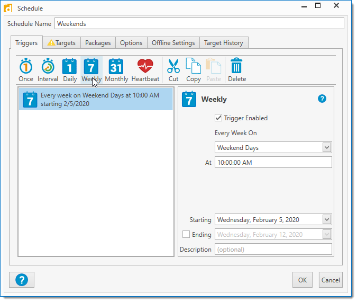Add an Interval trigger
Image resolution: width=357 pixels, height=302 pixels.
[48, 70]
